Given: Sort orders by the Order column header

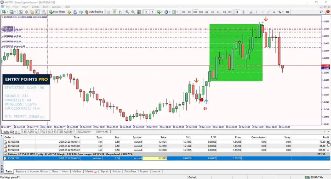Looking at the screenshot, I should 8,137.
